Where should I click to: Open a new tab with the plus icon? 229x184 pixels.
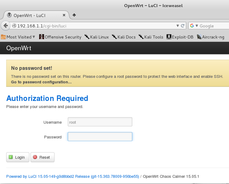pyautogui.click(x=74, y=15)
